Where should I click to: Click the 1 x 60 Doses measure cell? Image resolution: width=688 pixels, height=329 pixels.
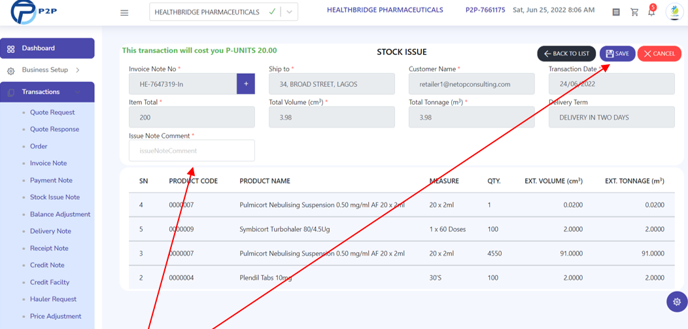click(447, 229)
